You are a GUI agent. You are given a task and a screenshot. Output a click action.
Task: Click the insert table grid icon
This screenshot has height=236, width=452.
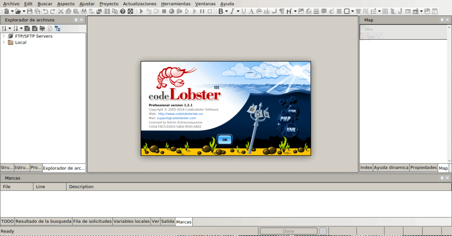click(x=385, y=11)
